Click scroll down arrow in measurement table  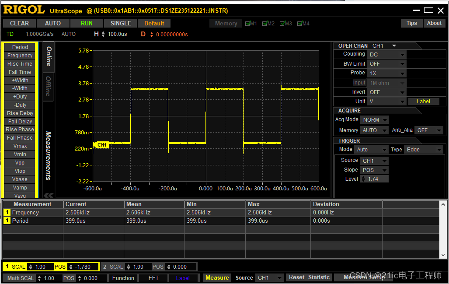click(x=443, y=255)
